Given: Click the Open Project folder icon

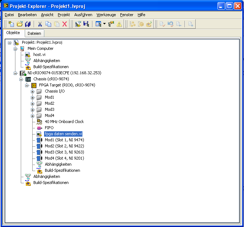Looking at the screenshot, I should point(20,24).
